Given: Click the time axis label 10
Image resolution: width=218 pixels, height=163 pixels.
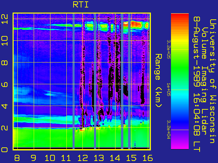Looking at the screenshot, I should click(50, 158).
